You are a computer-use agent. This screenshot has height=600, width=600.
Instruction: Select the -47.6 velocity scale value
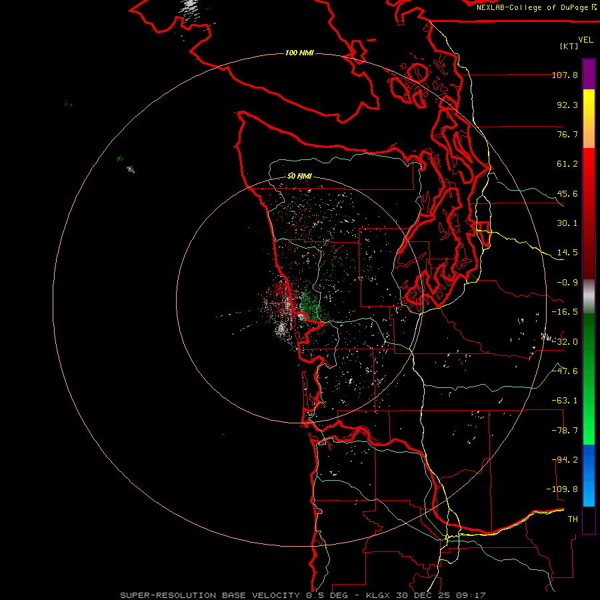pos(565,371)
